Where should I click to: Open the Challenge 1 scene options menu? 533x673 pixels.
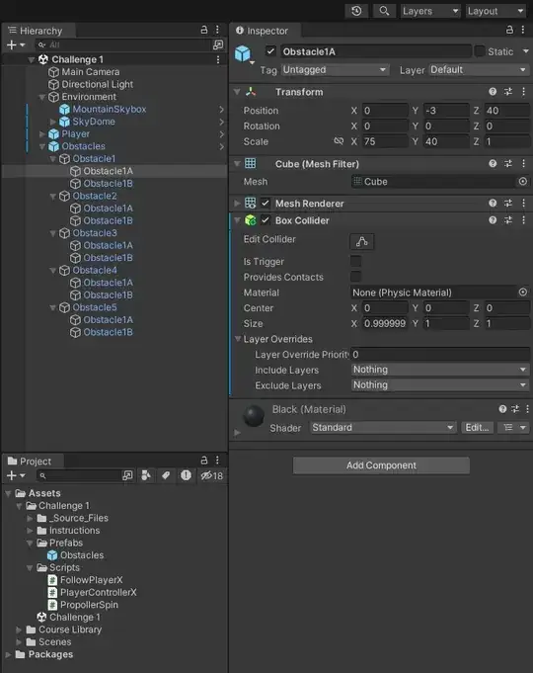(218, 59)
